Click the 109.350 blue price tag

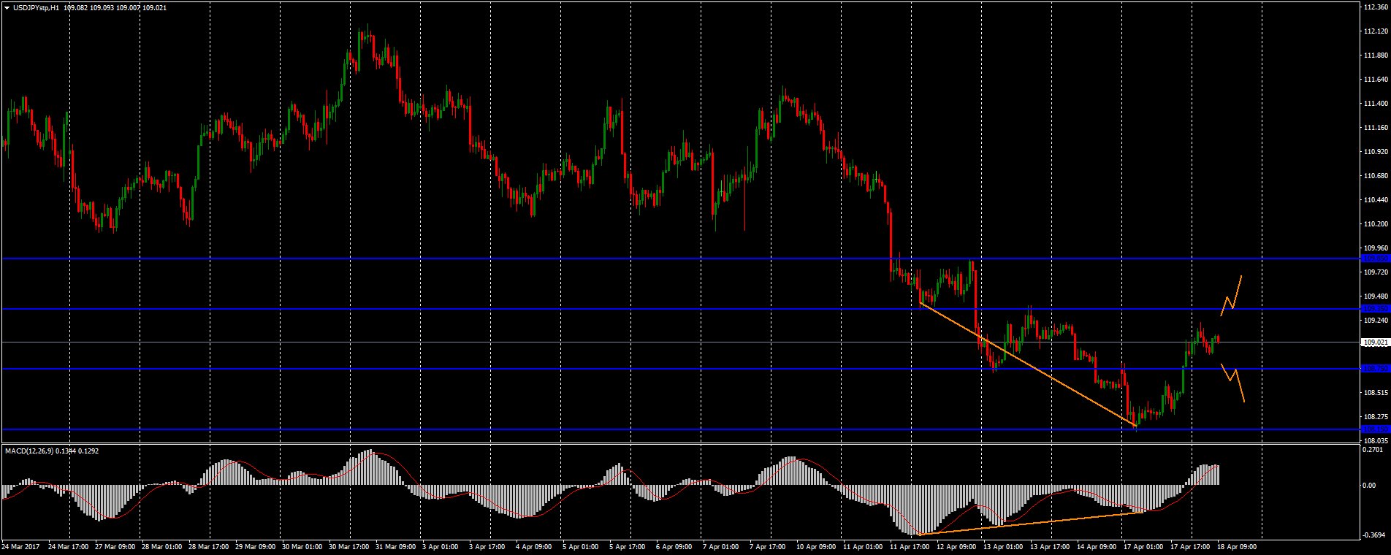pyautogui.click(x=1376, y=309)
